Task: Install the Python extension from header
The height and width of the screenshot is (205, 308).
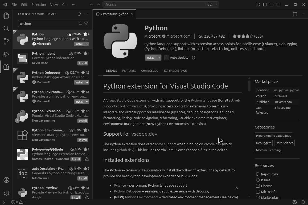Action: tap(150, 58)
